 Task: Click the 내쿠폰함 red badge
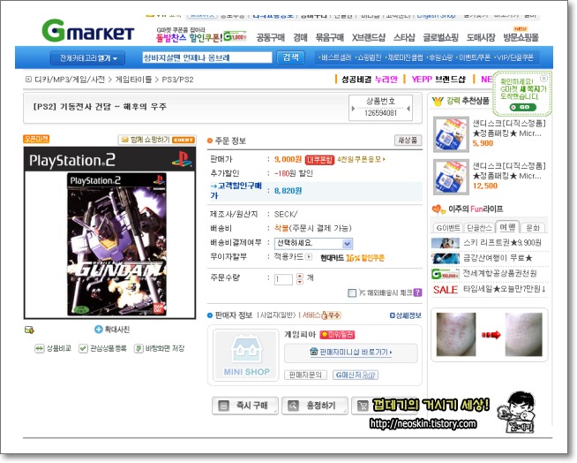point(319,160)
